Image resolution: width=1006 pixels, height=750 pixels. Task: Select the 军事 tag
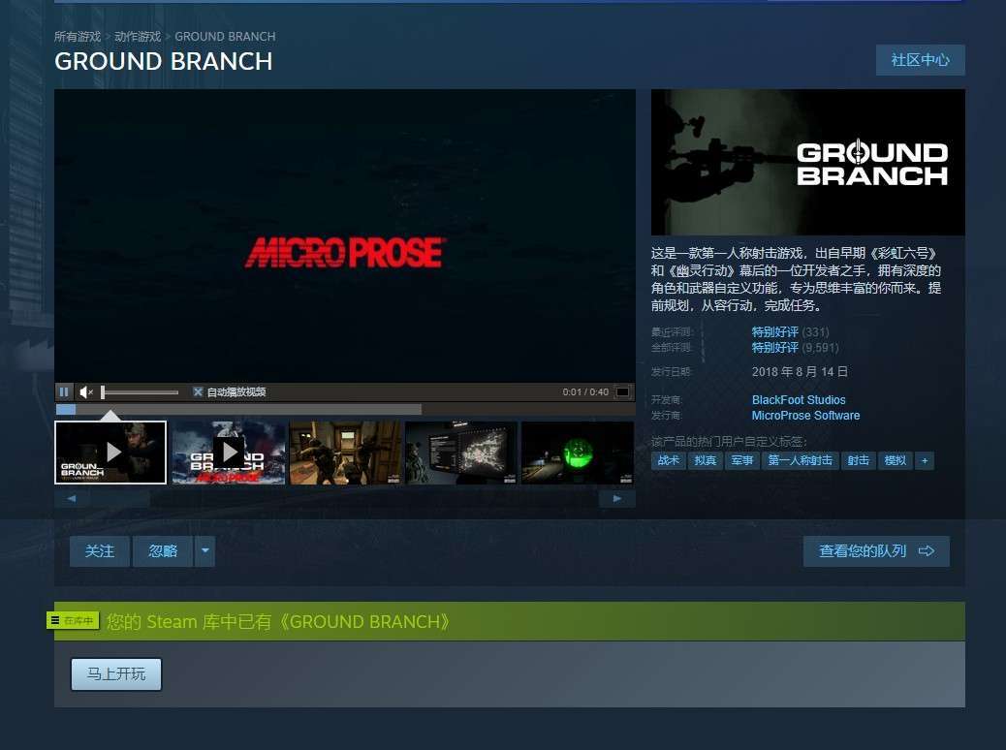tap(742, 460)
